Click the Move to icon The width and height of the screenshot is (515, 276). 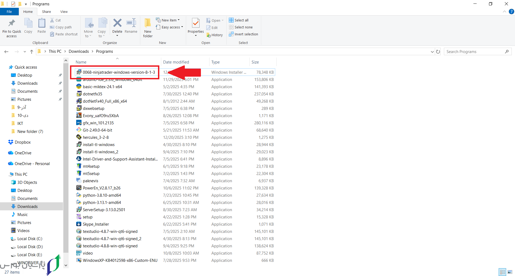click(x=89, y=23)
